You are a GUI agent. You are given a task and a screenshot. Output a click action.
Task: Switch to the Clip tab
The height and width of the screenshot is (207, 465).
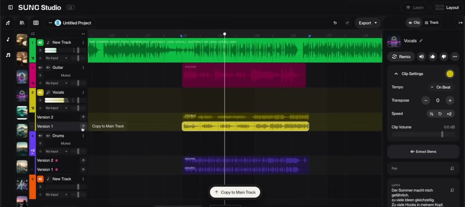coord(414,22)
